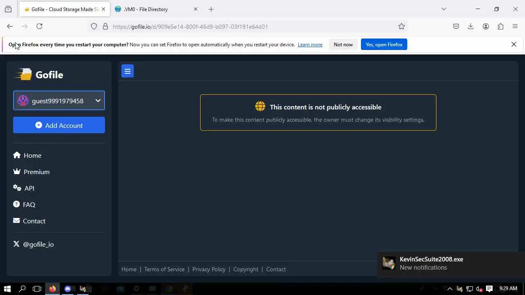
Task: Click the Discord taskbar icon
Action: coord(68,289)
